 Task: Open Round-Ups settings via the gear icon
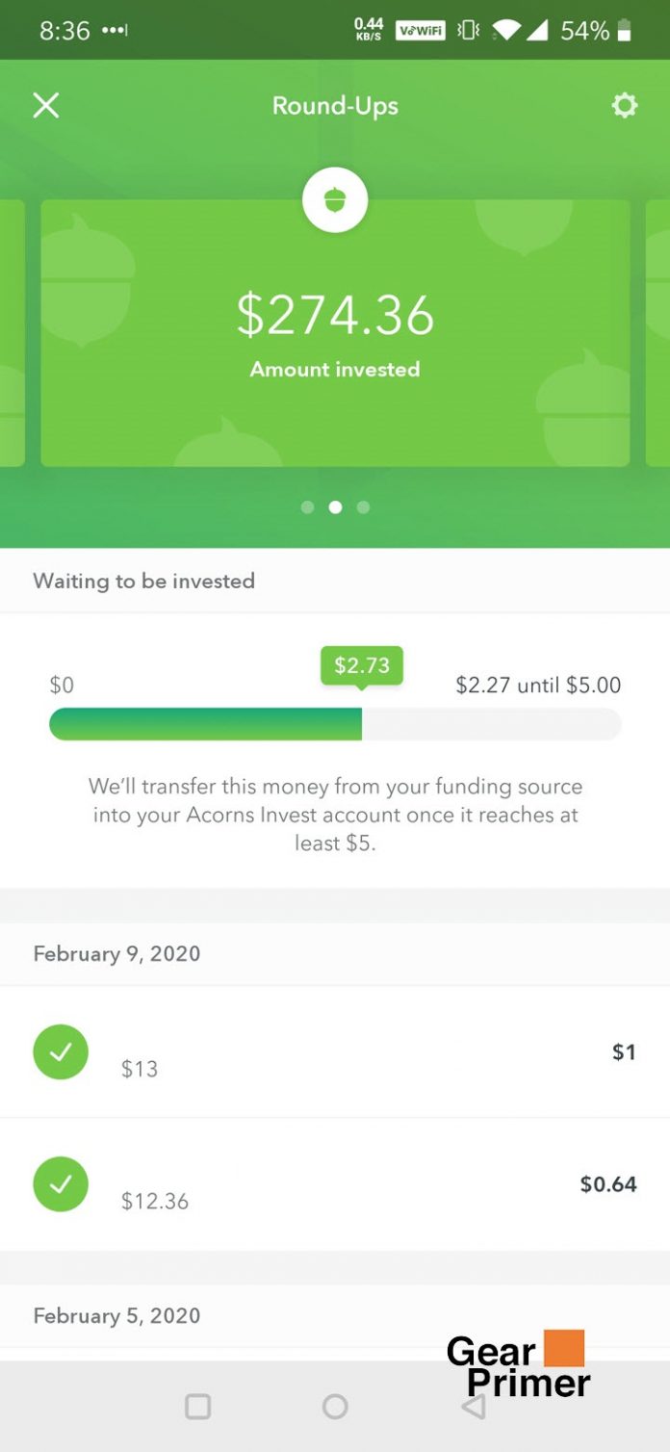[624, 106]
